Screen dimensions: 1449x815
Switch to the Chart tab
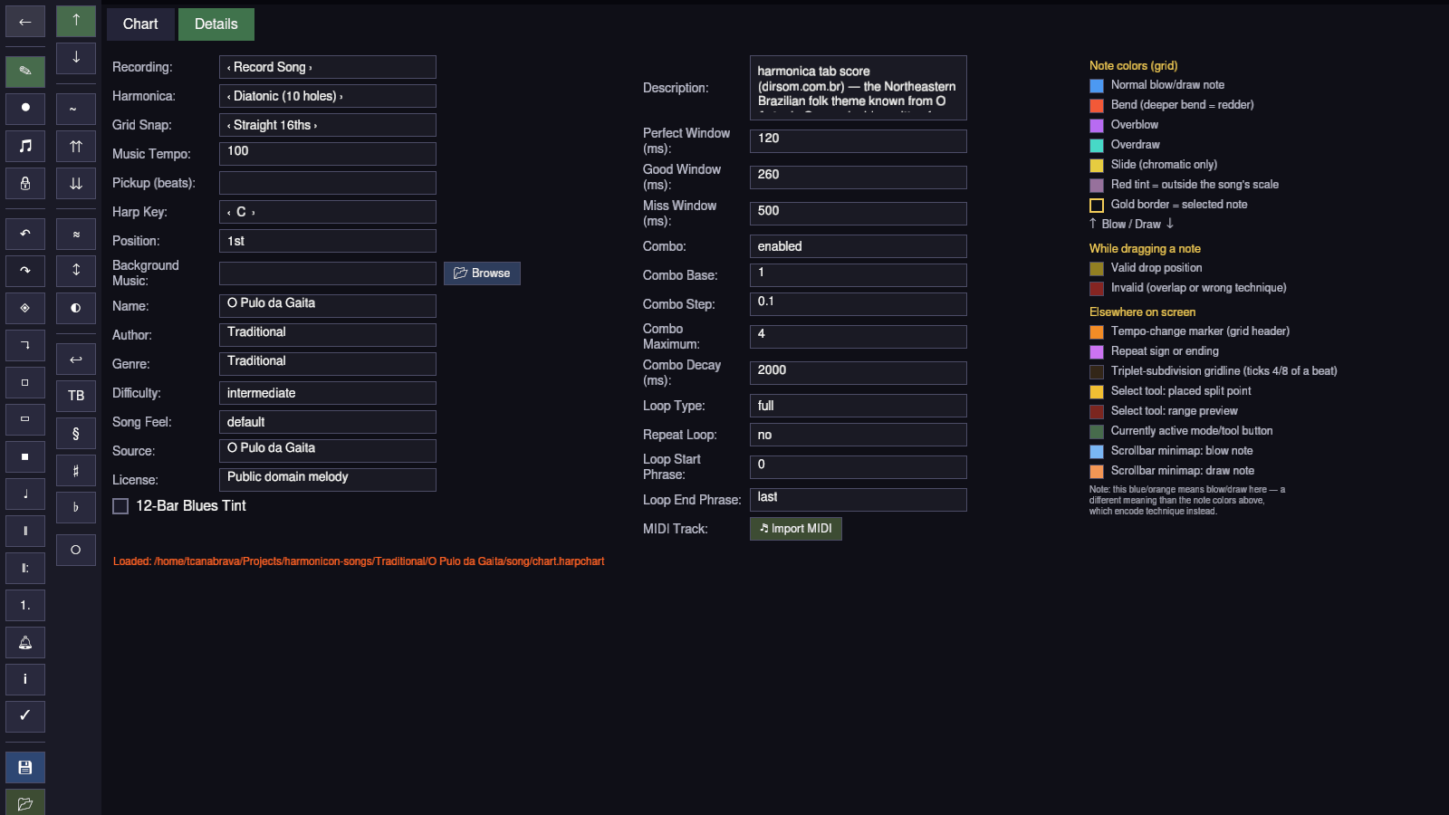click(140, 24)
